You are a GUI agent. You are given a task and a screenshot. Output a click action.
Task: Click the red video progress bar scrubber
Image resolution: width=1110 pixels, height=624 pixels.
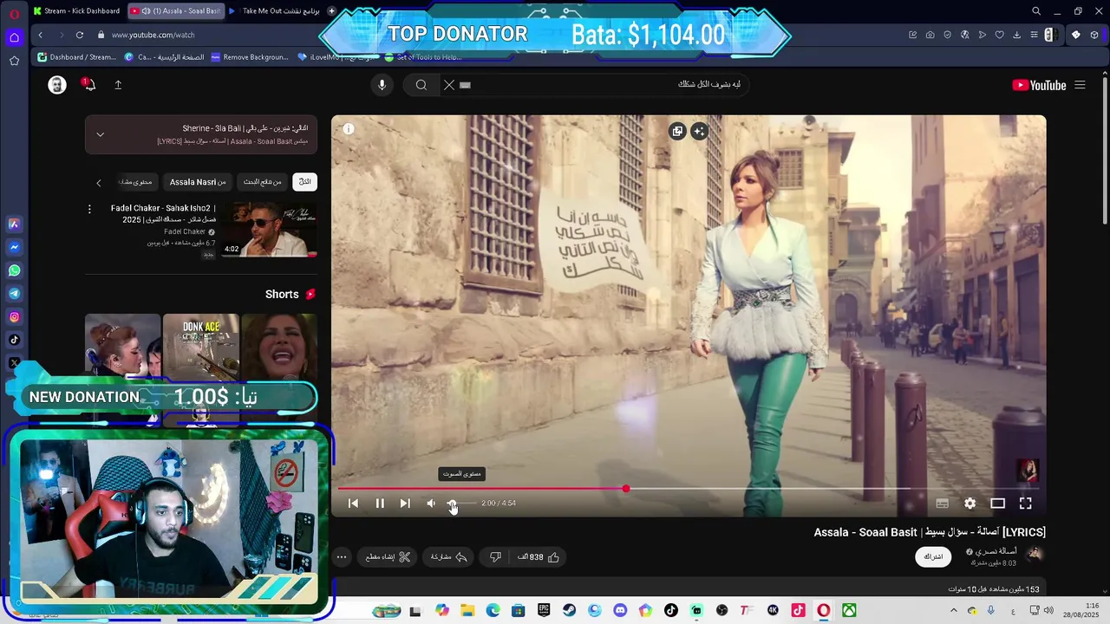click(626, 489)
